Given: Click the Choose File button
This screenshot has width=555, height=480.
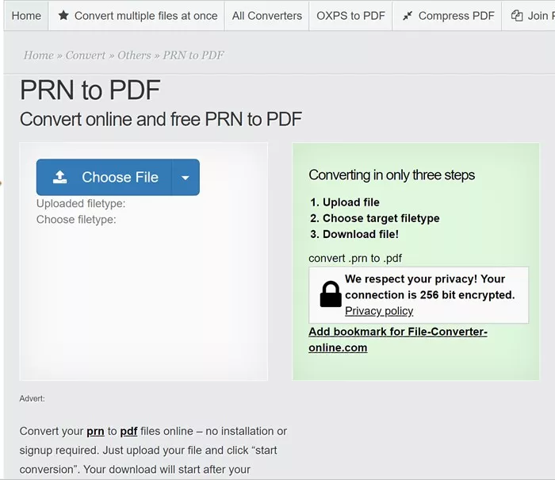Looking at the screenshot, I should (x=104, y=177).
